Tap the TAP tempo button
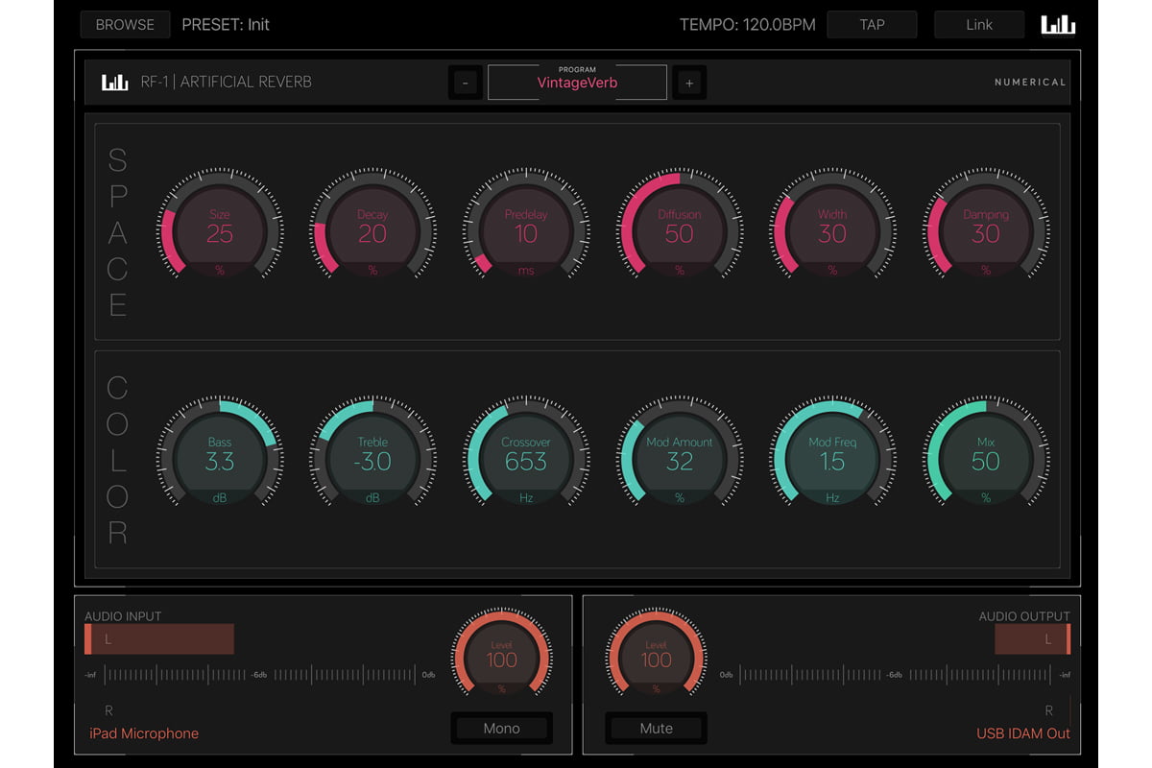 [872, 25]
